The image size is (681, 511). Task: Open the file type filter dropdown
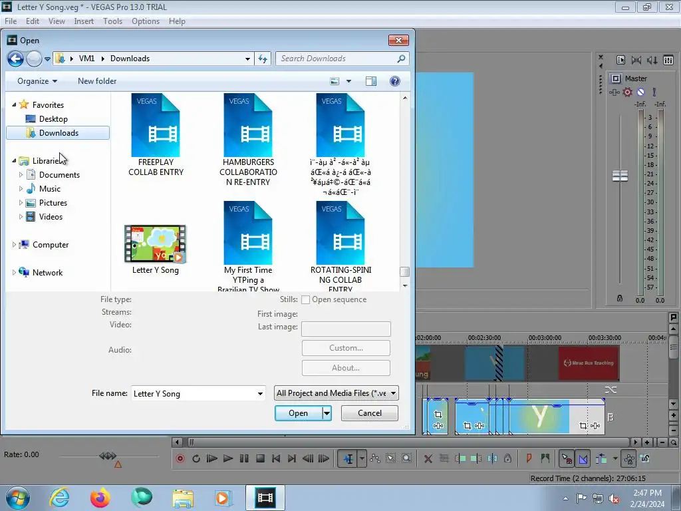pyautogui.click(x=336, y=393)
